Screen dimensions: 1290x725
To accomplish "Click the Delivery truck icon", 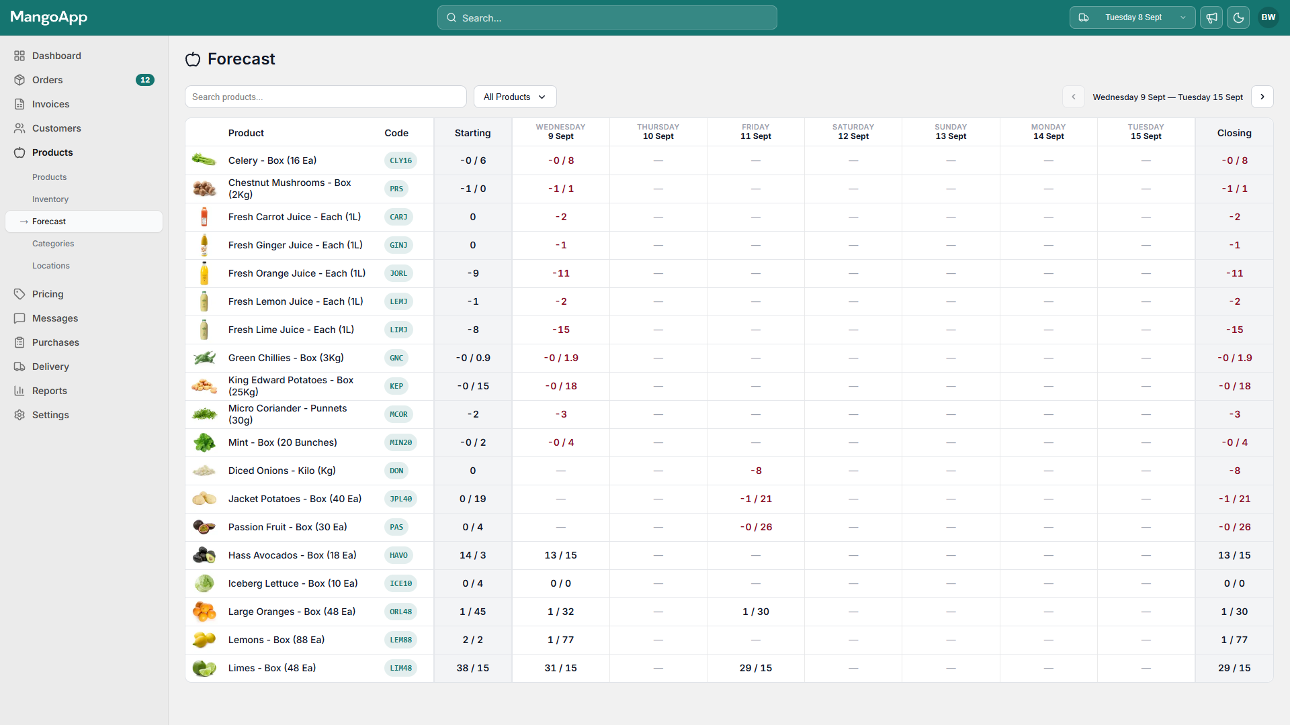I will 19,367.
